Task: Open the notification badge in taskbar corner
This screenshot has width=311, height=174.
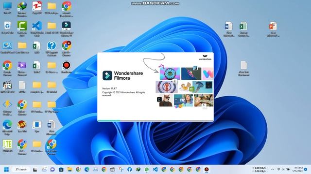Action: tap(306, 170)
